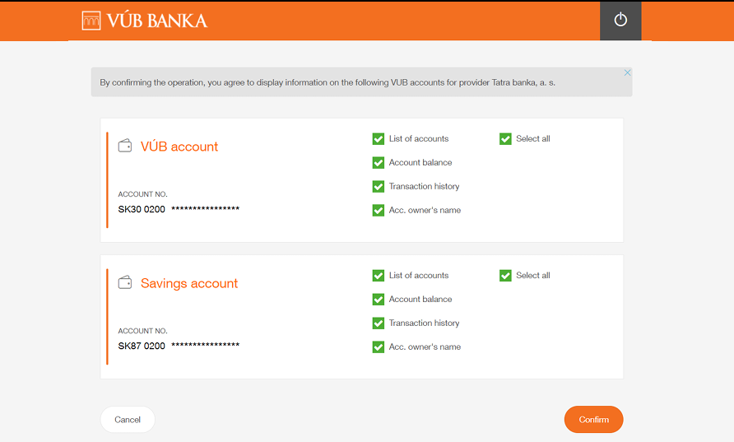The height and width of the screenshot is (442, 734).
Task: Toggle Acc. owner's name for VÚB account
Action: [x=379, y=211]
